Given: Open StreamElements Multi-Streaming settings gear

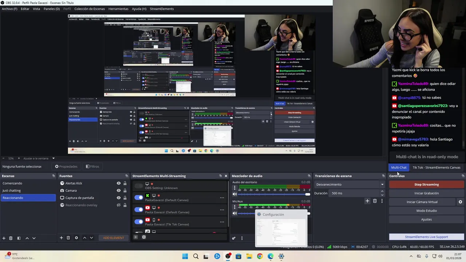Looking at the screenshot, I should point(144,237).
